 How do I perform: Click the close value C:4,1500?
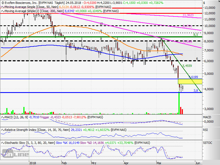coord(129,3)
